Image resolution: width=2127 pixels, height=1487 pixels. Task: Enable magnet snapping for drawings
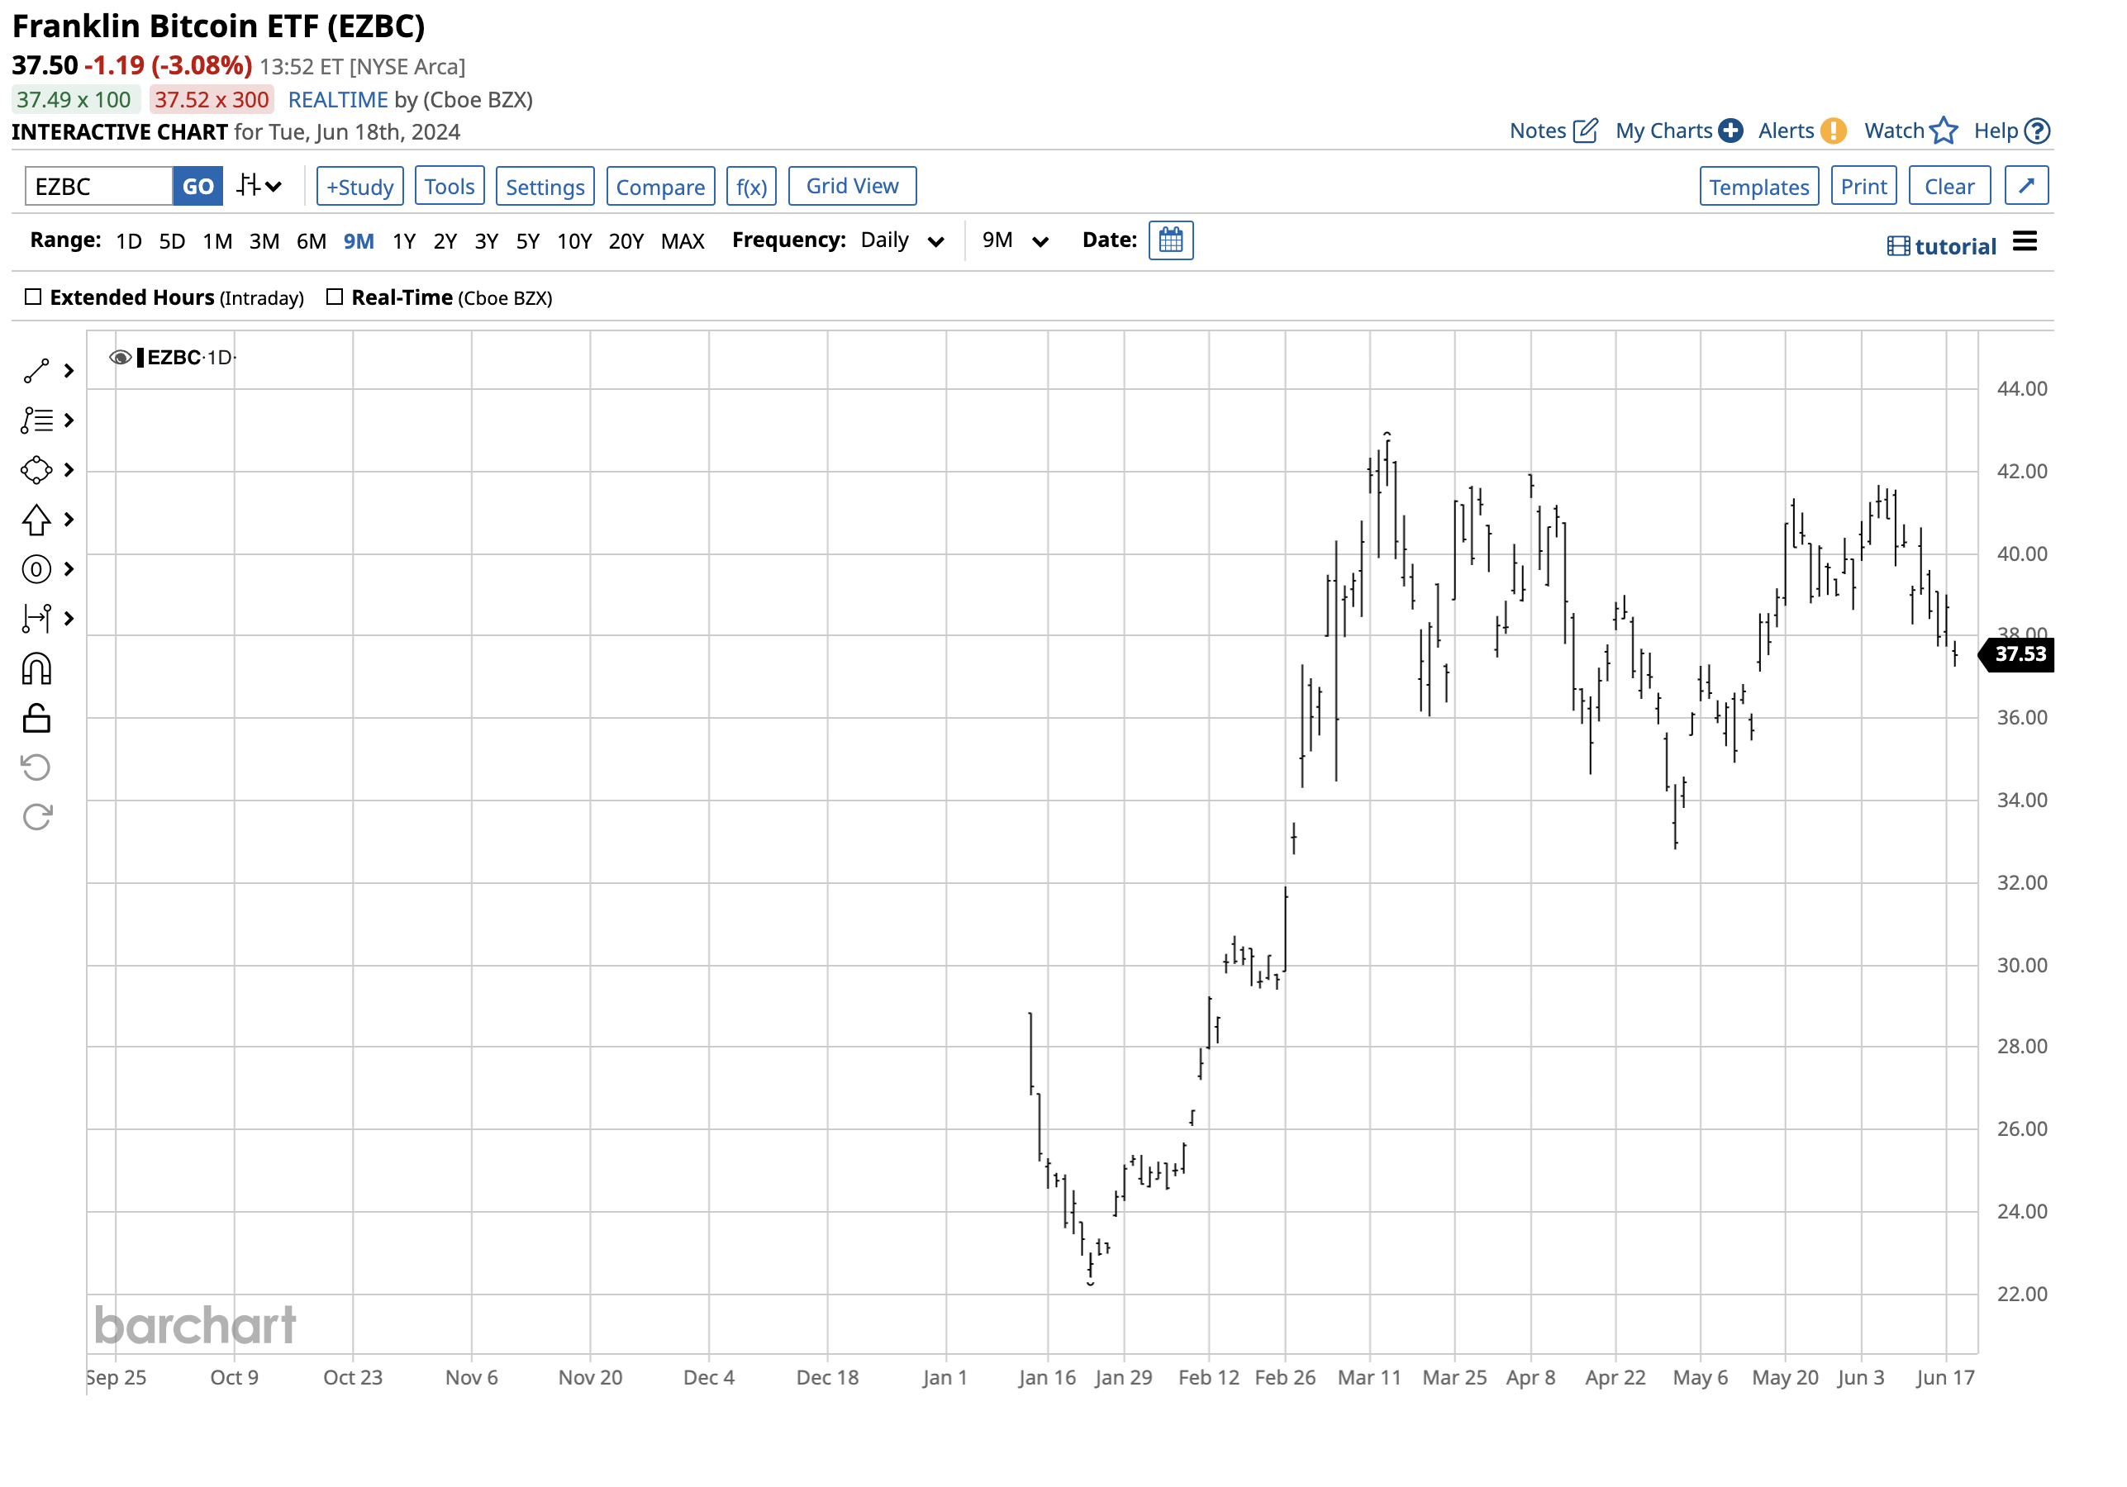tap(37, 668)
